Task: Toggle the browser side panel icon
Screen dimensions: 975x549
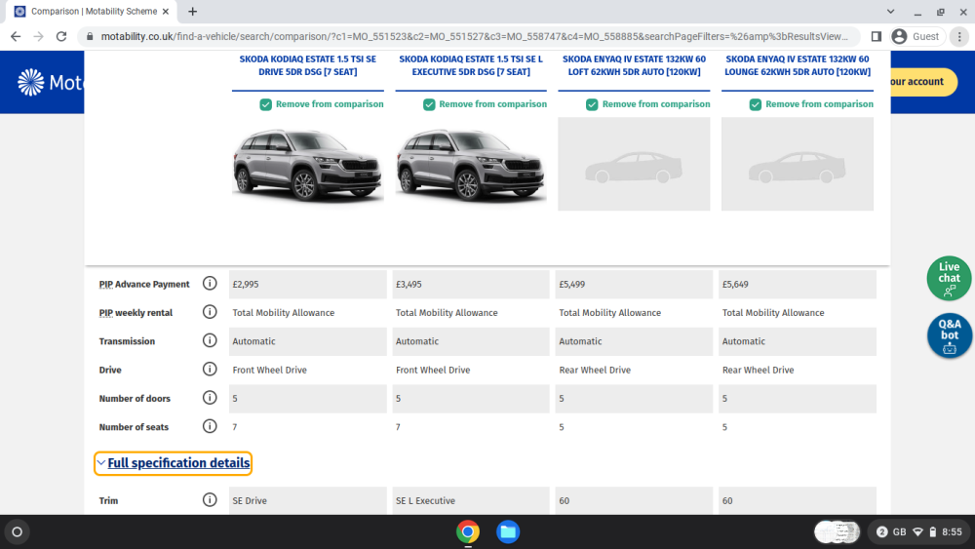Action: [877, 37]
